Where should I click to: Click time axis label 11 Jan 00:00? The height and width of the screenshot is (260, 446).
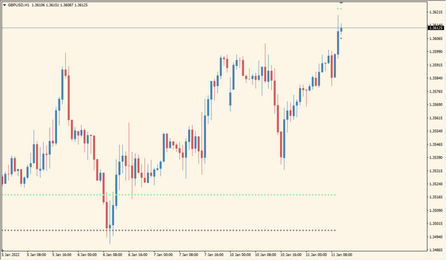[x=316, y=255]
